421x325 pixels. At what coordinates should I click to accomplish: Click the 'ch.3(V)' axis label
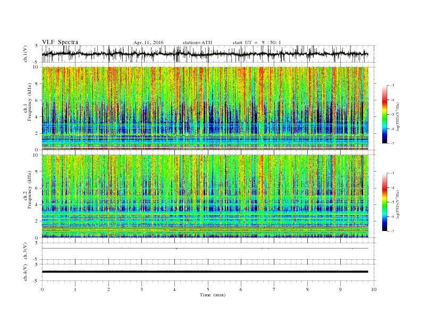click(x=26, y=251)
